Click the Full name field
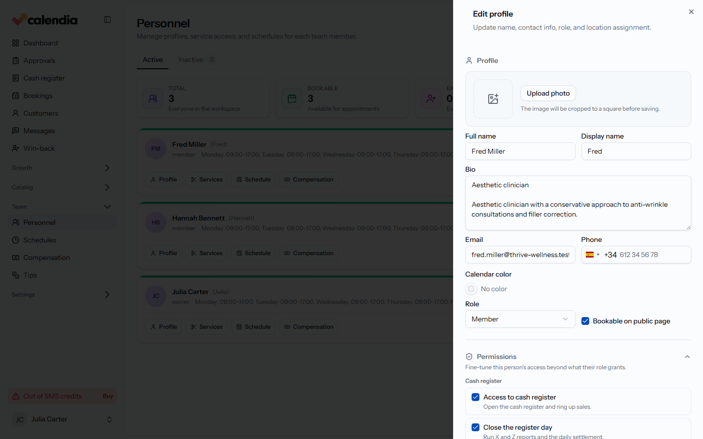This screenshot has height=439, width=703. [x=520, y=151]
